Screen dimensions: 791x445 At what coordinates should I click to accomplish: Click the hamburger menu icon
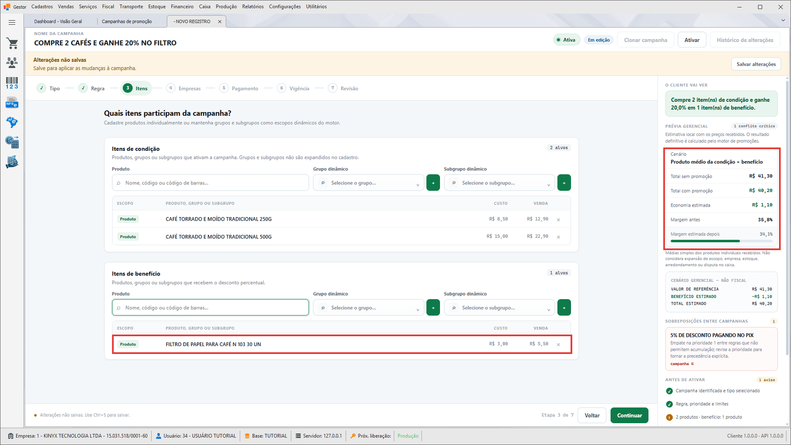pyautogui.click(x=12, y=22)
